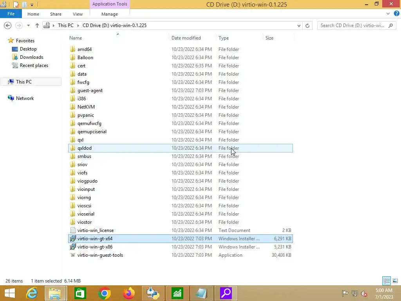This screenshot has height=301, width=401.
Task: Click Properties icon in quick access toolbar
Action: point(16,4)
